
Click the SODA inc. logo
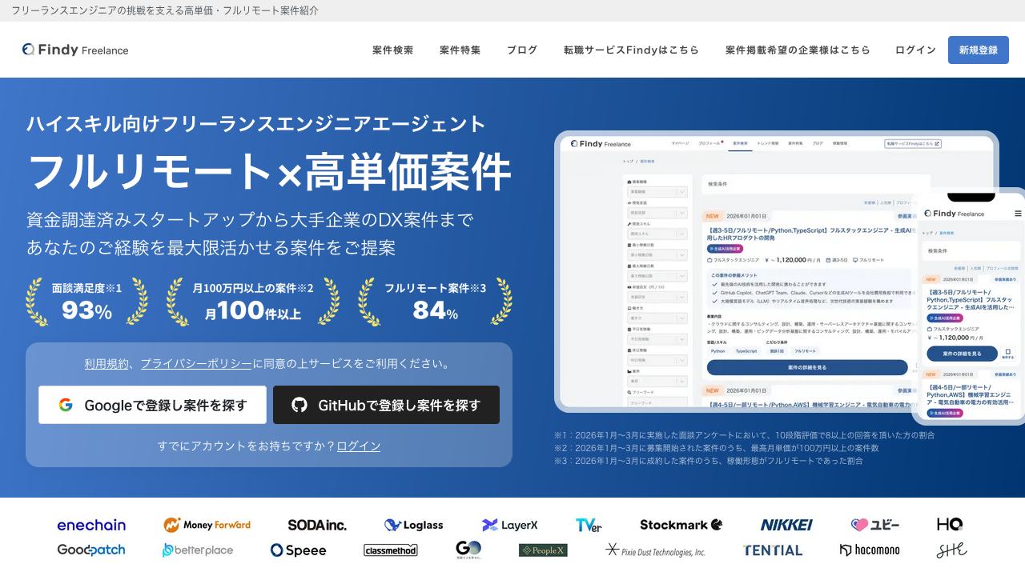click(317, 525)
